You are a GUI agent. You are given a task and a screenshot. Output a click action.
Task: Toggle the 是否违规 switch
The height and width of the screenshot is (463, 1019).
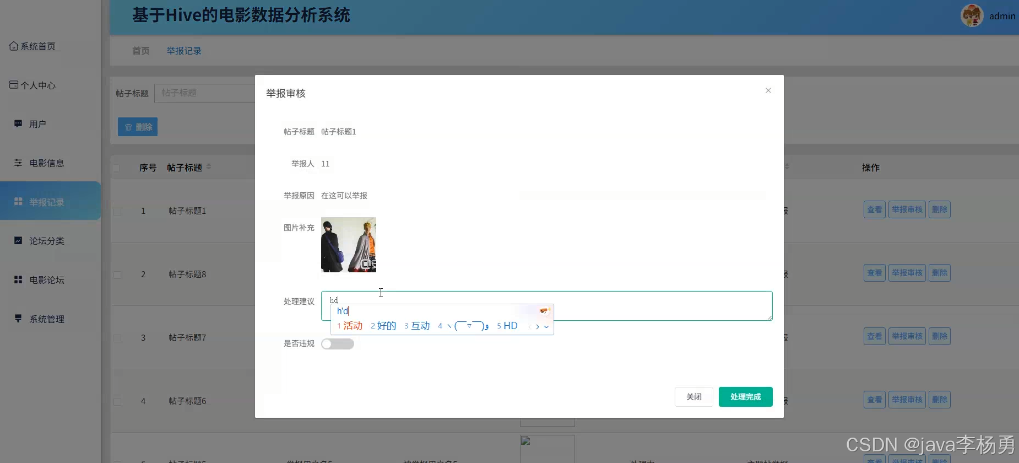pos(338,344)
